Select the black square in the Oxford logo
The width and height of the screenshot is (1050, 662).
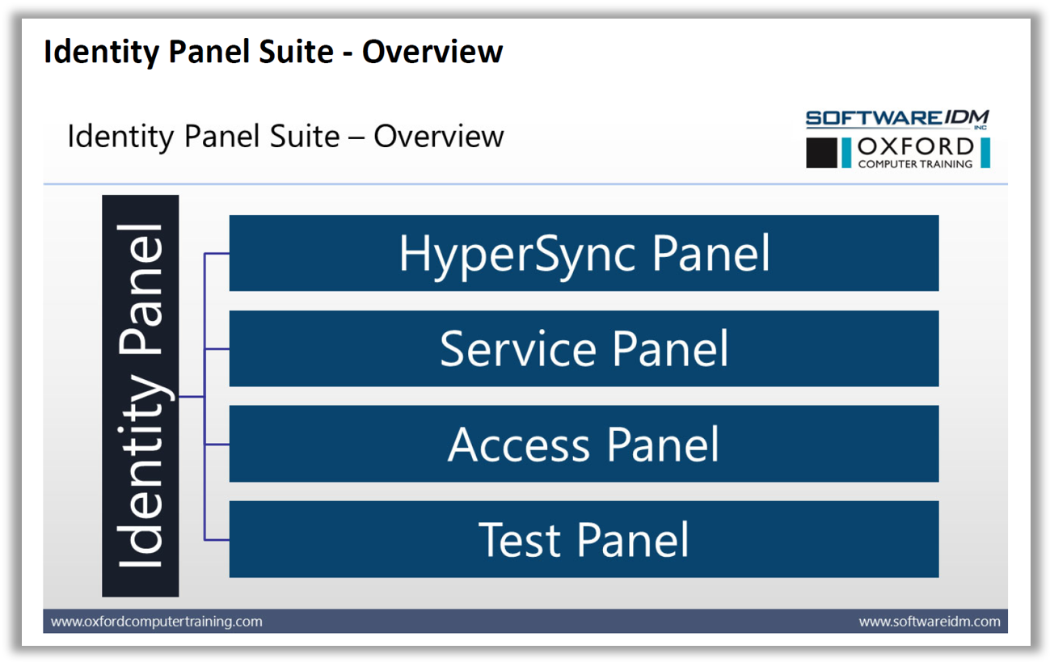pos(821,152)
